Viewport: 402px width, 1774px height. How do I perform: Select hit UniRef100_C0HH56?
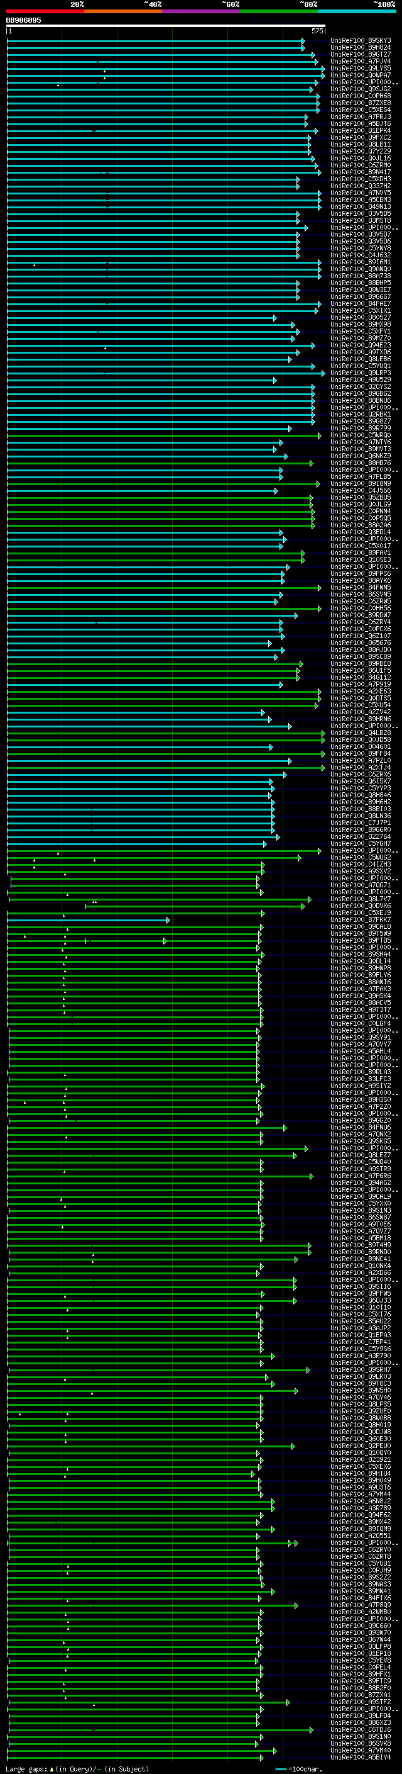(361, 608)
